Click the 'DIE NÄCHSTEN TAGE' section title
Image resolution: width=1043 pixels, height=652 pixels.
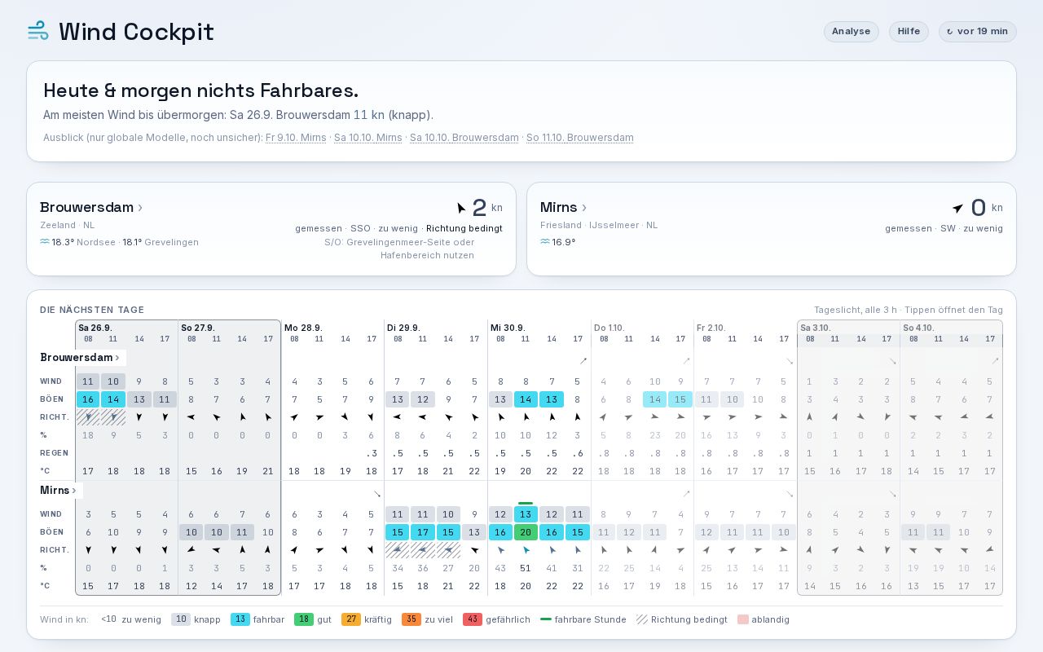92,310
